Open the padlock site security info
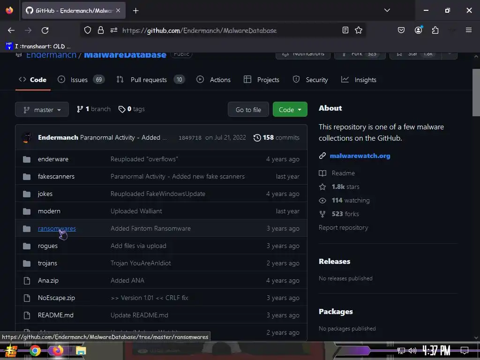The image size is (480, 360). [101, 30]
